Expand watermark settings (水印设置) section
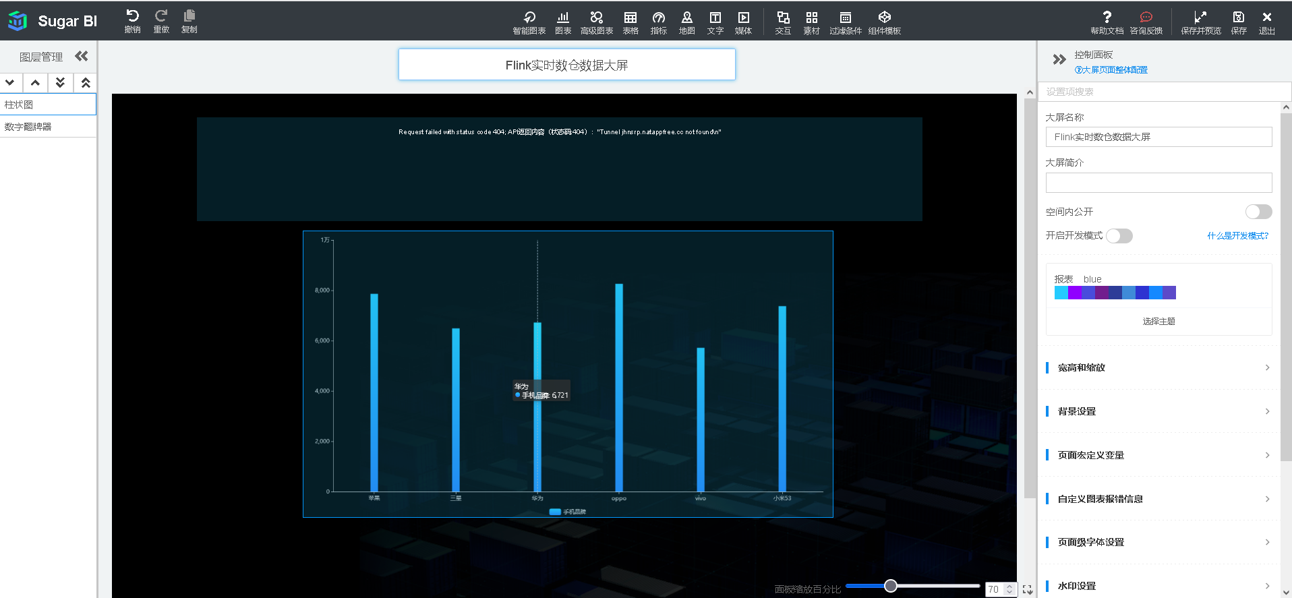 point(1158,586)
